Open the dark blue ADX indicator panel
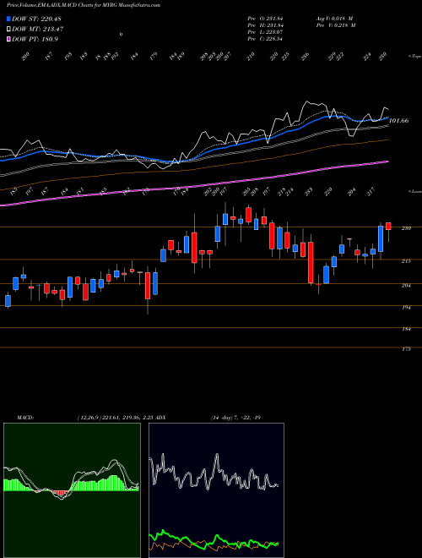 tap(216, 490)
